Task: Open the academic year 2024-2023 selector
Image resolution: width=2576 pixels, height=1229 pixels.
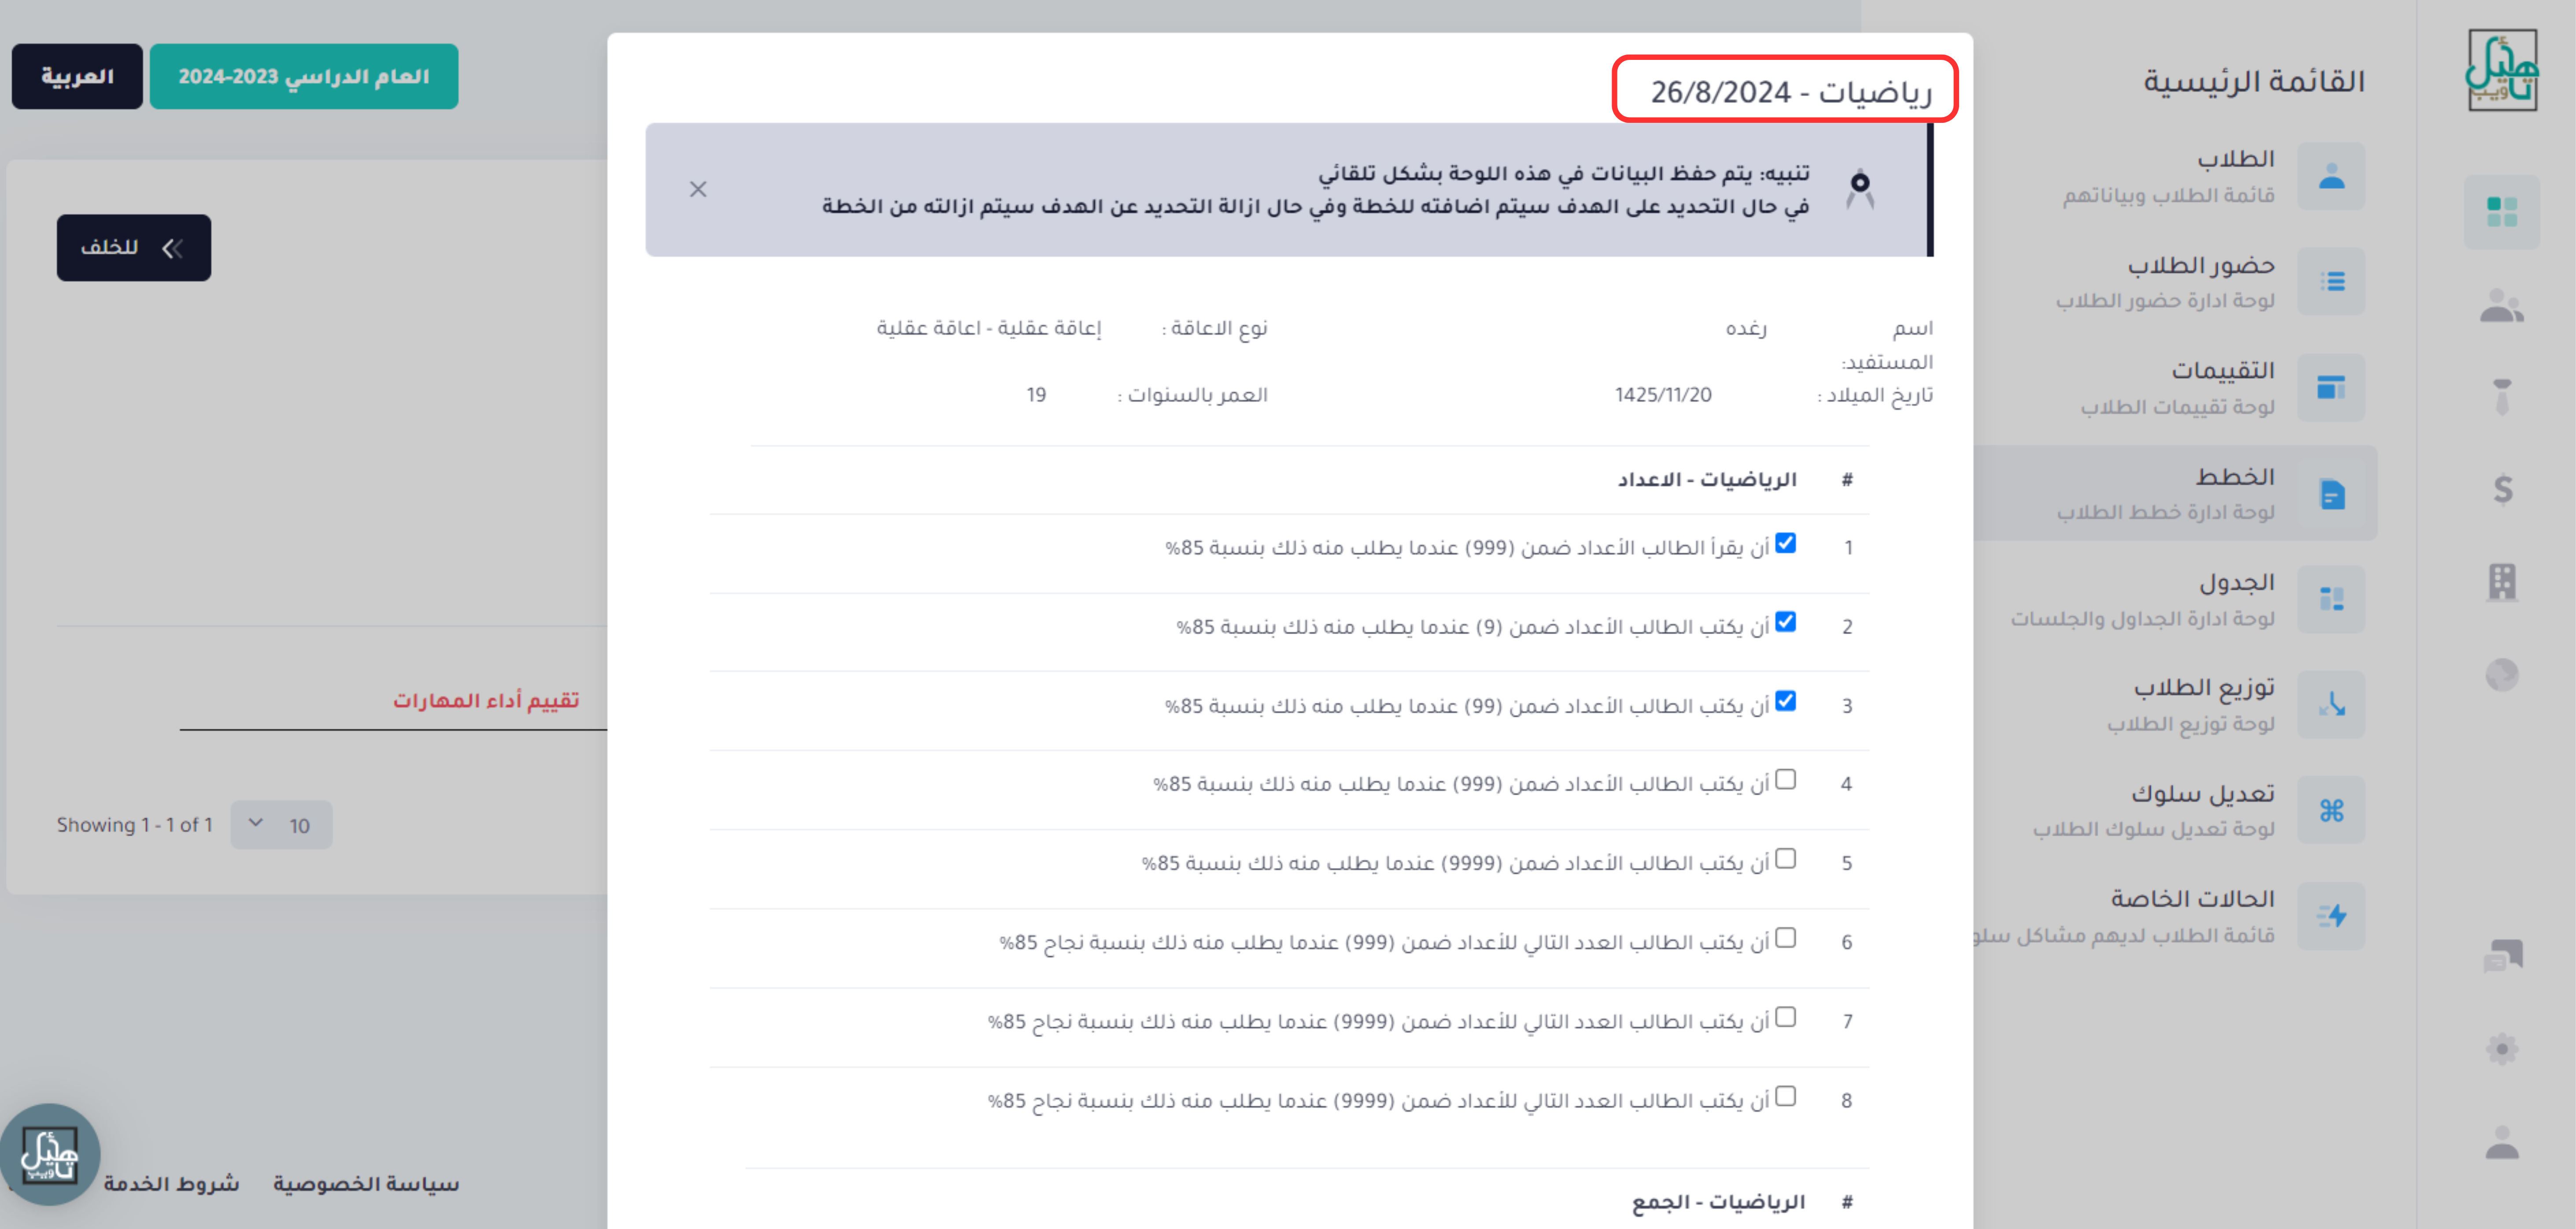Action: coord(304,76)
